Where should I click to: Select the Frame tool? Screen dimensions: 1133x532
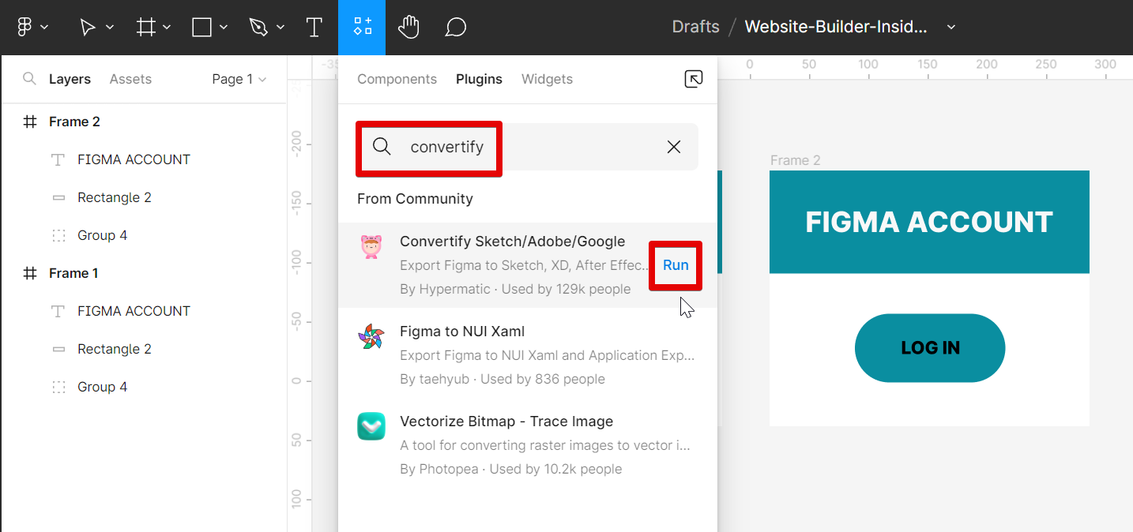tap(145, 28)
